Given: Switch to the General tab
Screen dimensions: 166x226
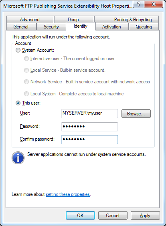Looking at the screenshot, I should [21, 27].
